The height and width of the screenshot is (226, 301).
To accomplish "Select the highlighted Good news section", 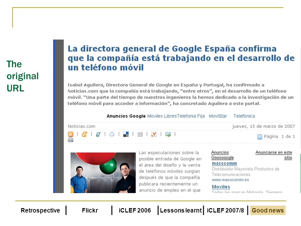I will tap(268, 210).
